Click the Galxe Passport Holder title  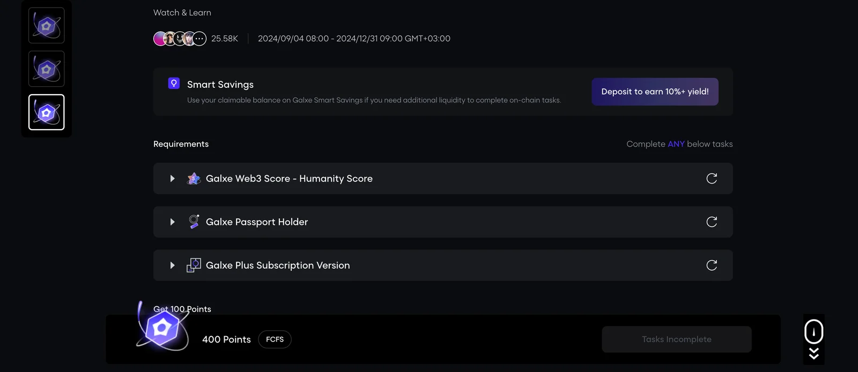257,222
